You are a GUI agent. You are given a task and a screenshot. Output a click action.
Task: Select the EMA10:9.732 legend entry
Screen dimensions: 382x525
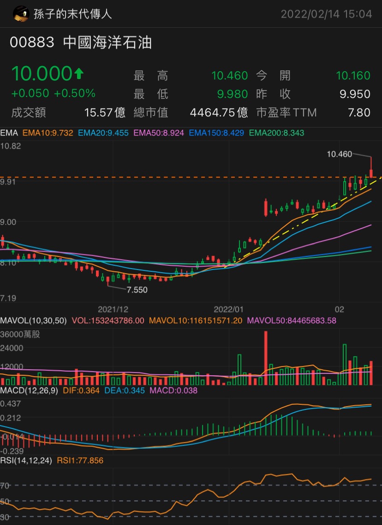[x=48, y=133]
